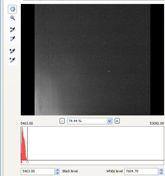Decrease the White level value
The image size is (165, 176).
[x=161, y=173]
